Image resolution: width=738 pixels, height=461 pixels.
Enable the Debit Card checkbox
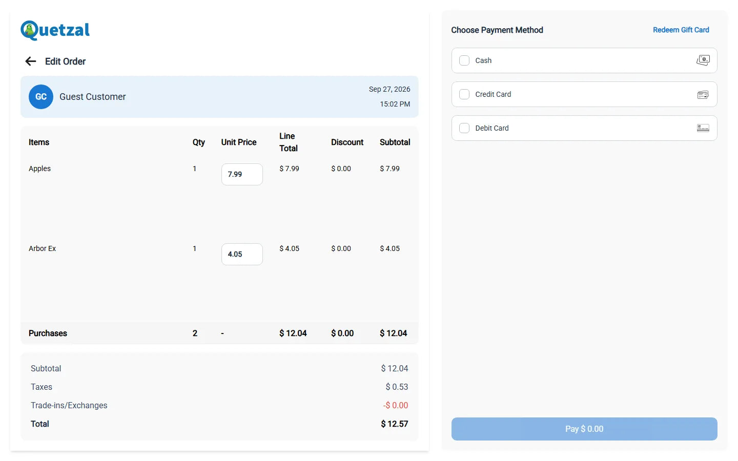[464, 128]
